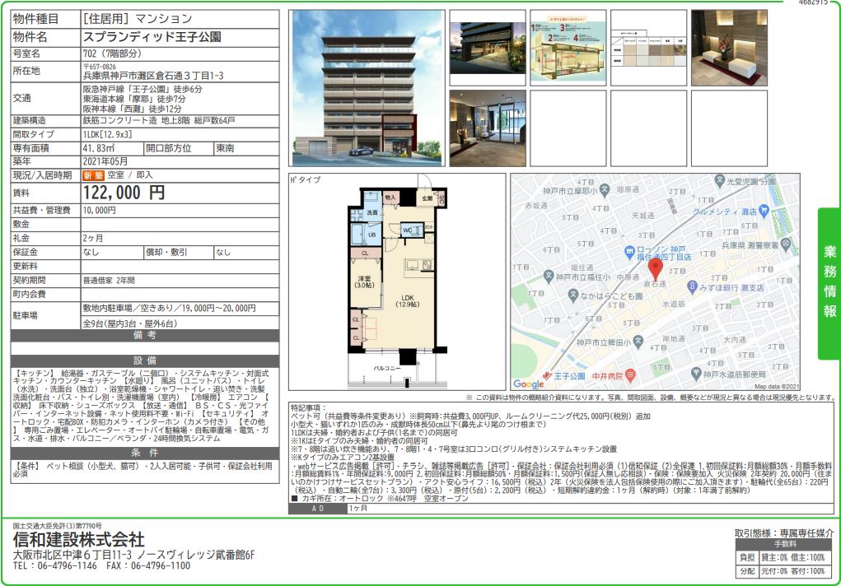Click the みずほ銀行 灘支店 bank marker icon
Image resolution: width=841 pixels, height=586 pixels.
(692, 287)
